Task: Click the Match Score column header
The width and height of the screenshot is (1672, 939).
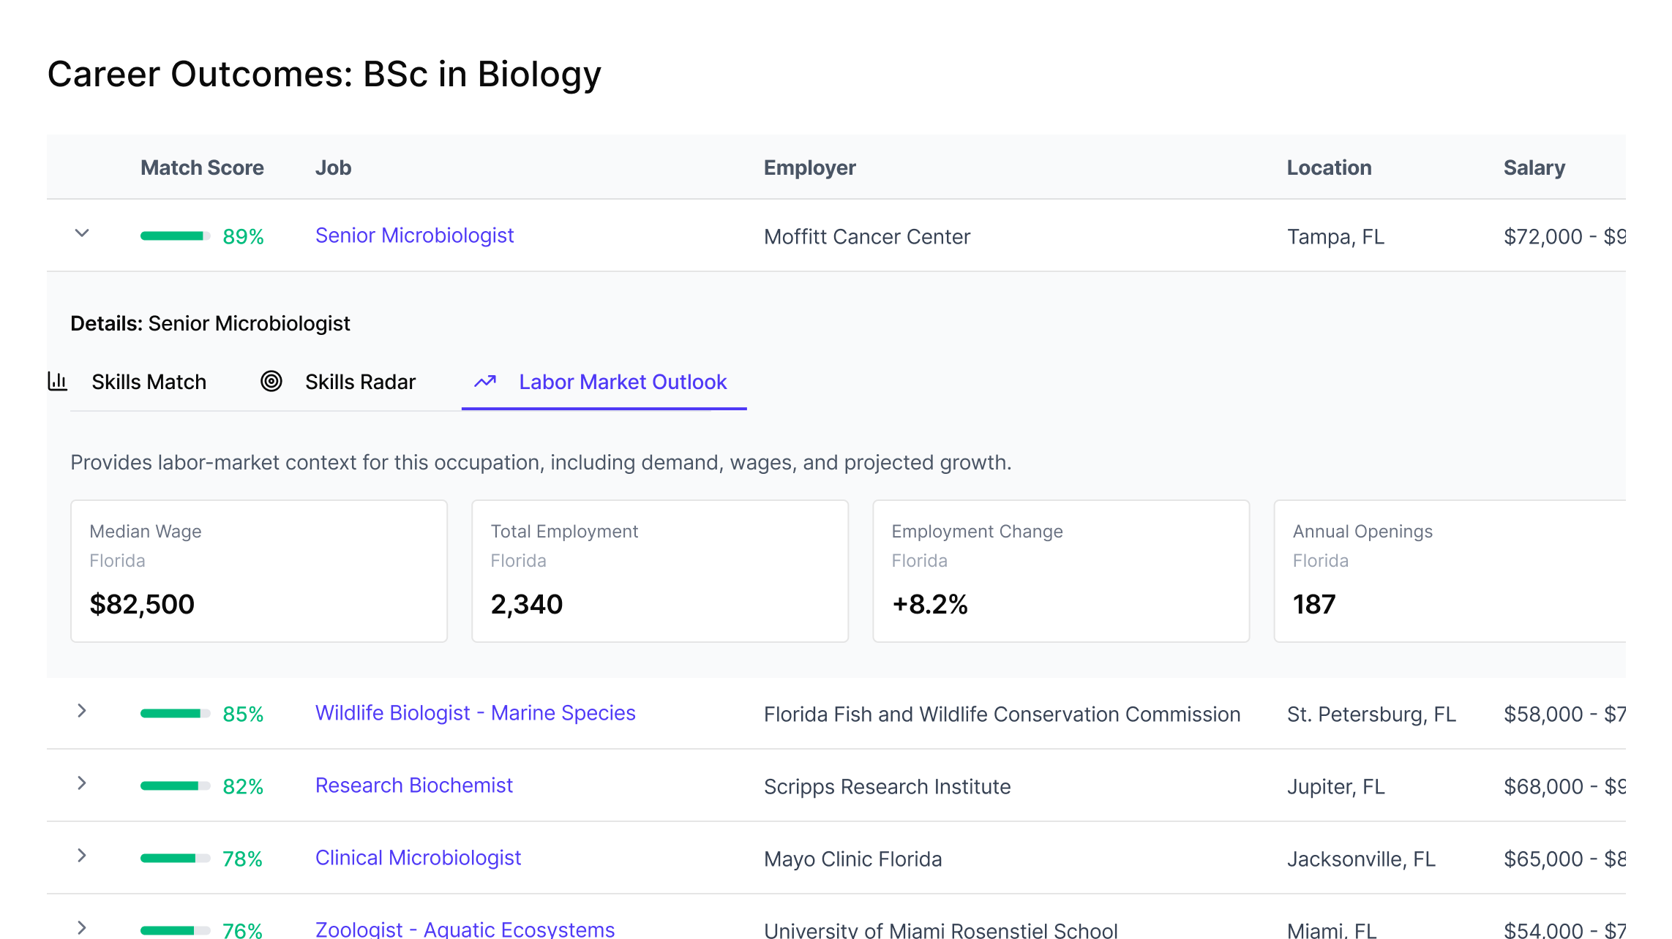Action: point(202,167)
